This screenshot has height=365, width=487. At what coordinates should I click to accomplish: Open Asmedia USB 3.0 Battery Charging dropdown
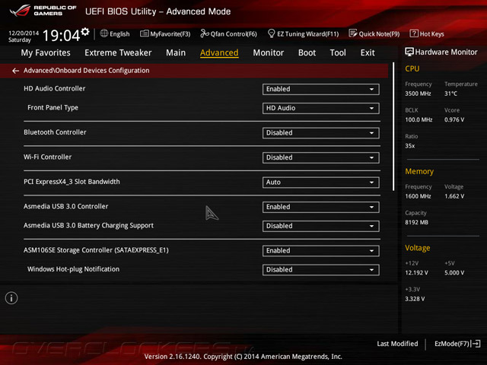(x=320, y=226)
